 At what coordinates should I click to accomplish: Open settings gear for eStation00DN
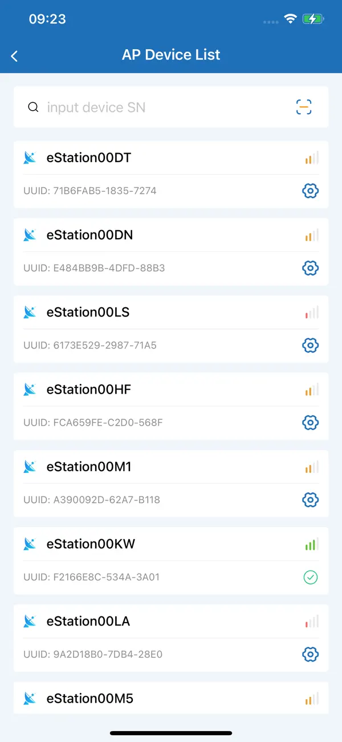(310, 268)
